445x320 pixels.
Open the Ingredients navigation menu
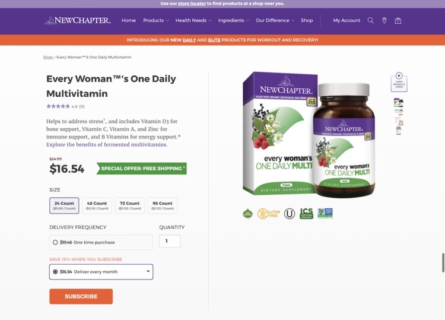pyautogui.click(x=233, y=20)
